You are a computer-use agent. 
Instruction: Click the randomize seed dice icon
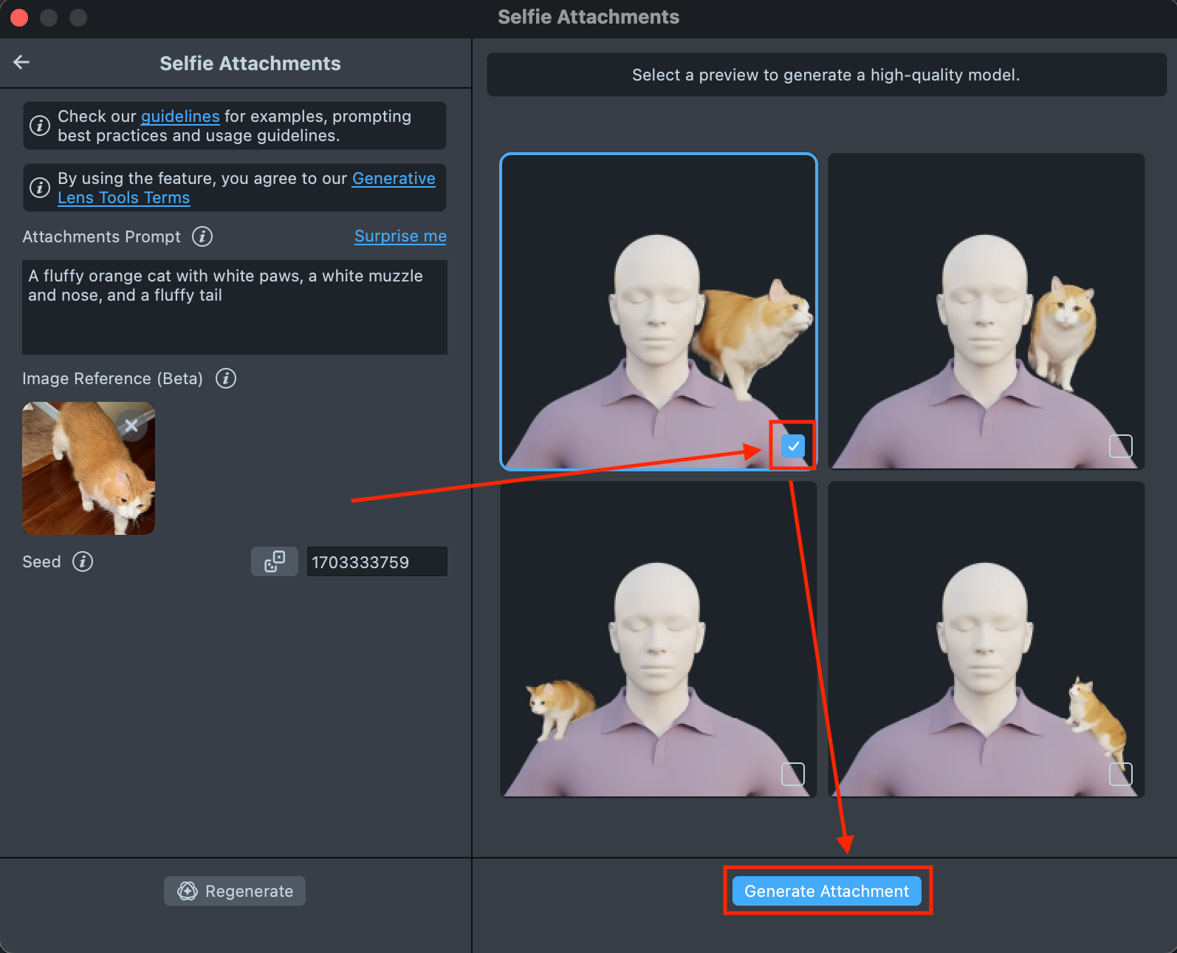point(274,561)
